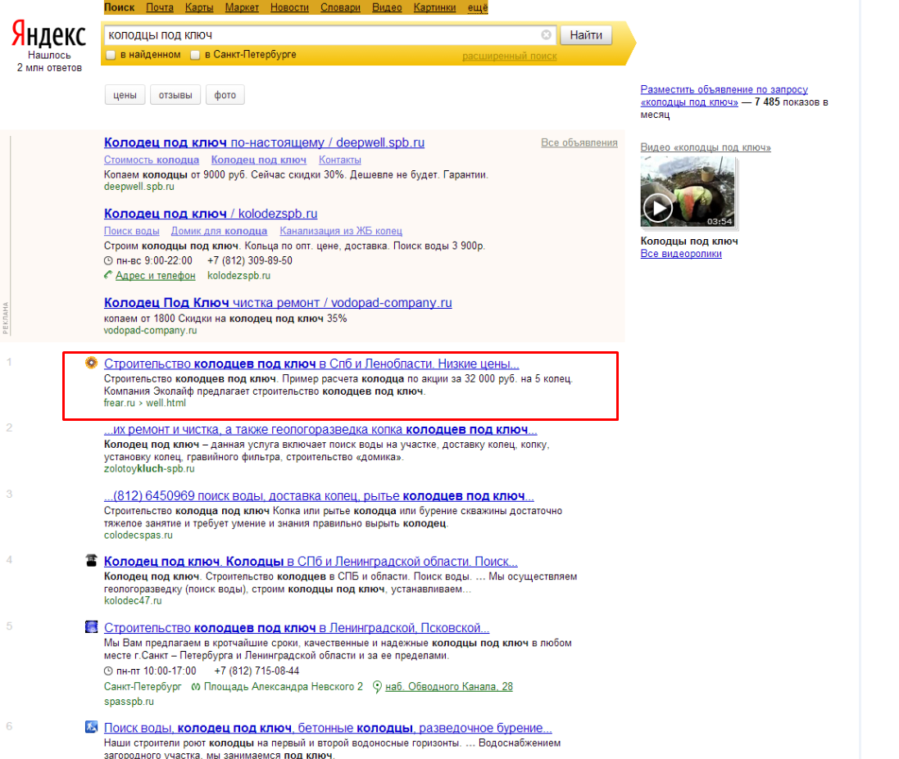Open the Карты tab
The height and width of the screenshot is (759, 899).
(199, 7)
